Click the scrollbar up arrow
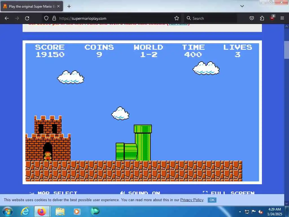289x217 pixels. (x=286, y=26)
